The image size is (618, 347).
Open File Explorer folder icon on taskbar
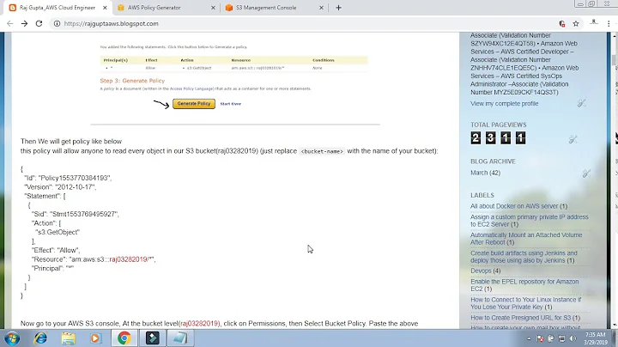pos(68,338)
